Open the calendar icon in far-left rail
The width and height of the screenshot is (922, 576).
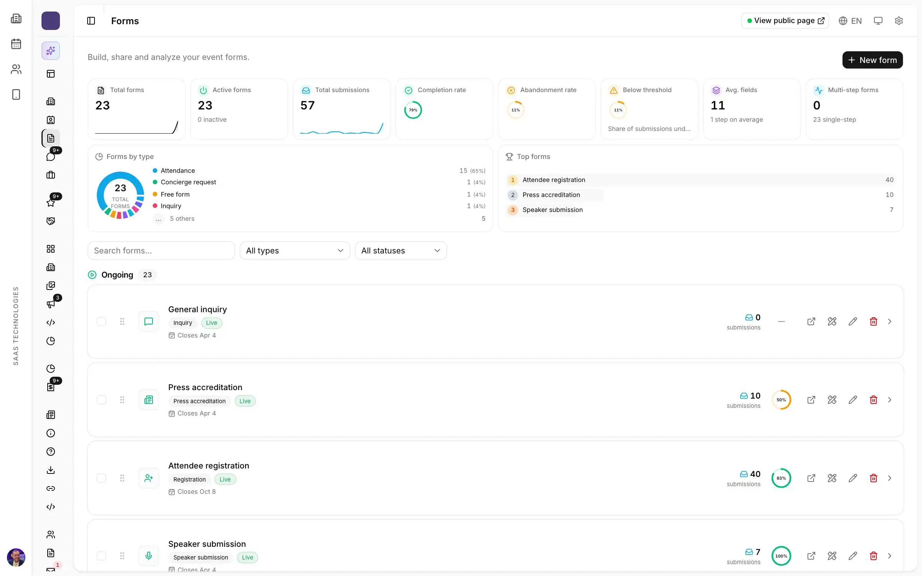coord(16,44)
